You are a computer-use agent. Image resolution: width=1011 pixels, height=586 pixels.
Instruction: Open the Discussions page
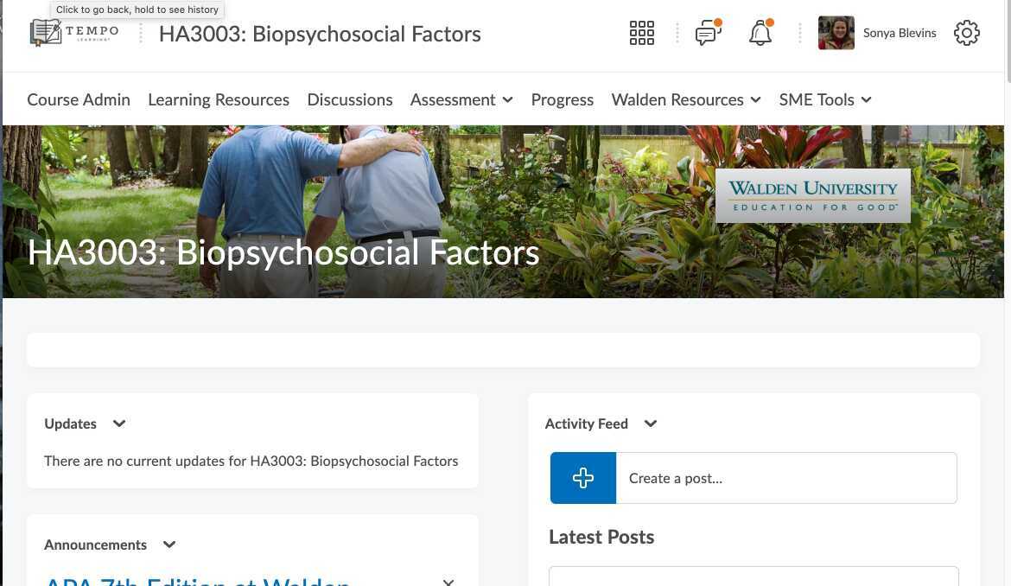[349, 100]
